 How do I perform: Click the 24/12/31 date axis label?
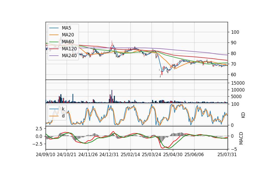(x=109, y=155)
